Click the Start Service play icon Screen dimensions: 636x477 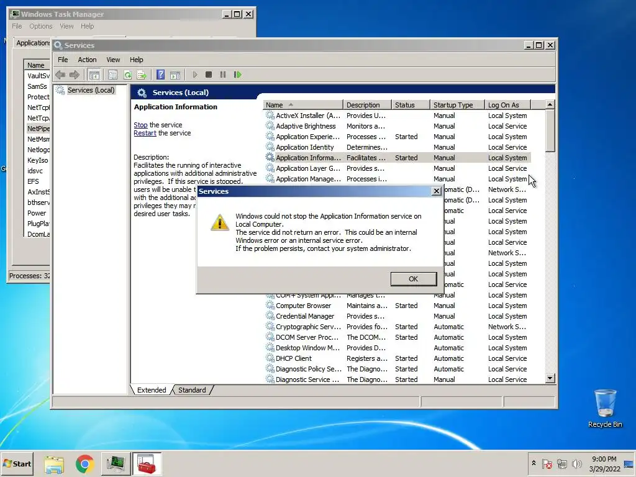(x=195, y=75)
